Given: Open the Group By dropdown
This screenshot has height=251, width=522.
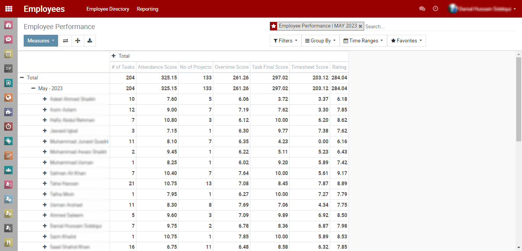Looking at the screenshot, I should tap(320, 41).
